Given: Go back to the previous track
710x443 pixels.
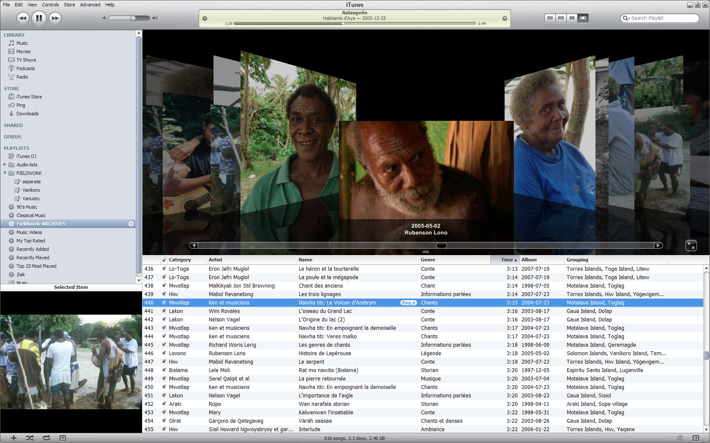Looking at the screenshot, I should click(x=23, y=18).
